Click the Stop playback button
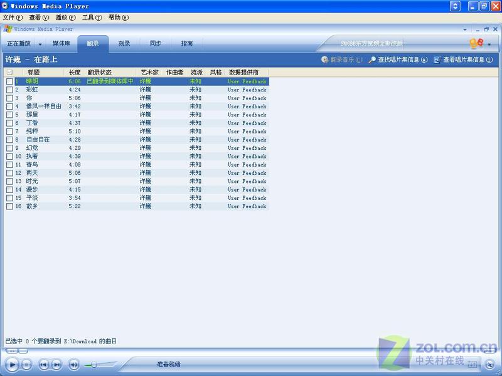Image resolution: width=502 pixels, height=376 pixels. [26, 364]
